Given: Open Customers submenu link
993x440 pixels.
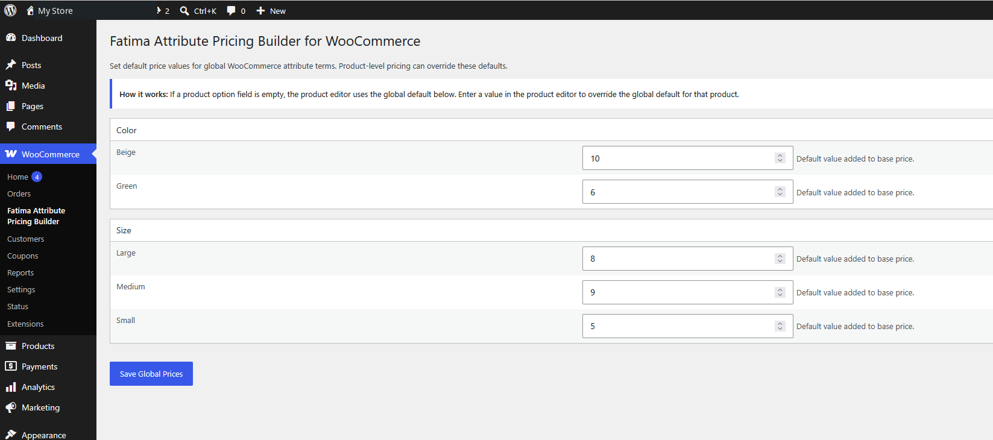Looking at the screenshot, I should [25, 239].
